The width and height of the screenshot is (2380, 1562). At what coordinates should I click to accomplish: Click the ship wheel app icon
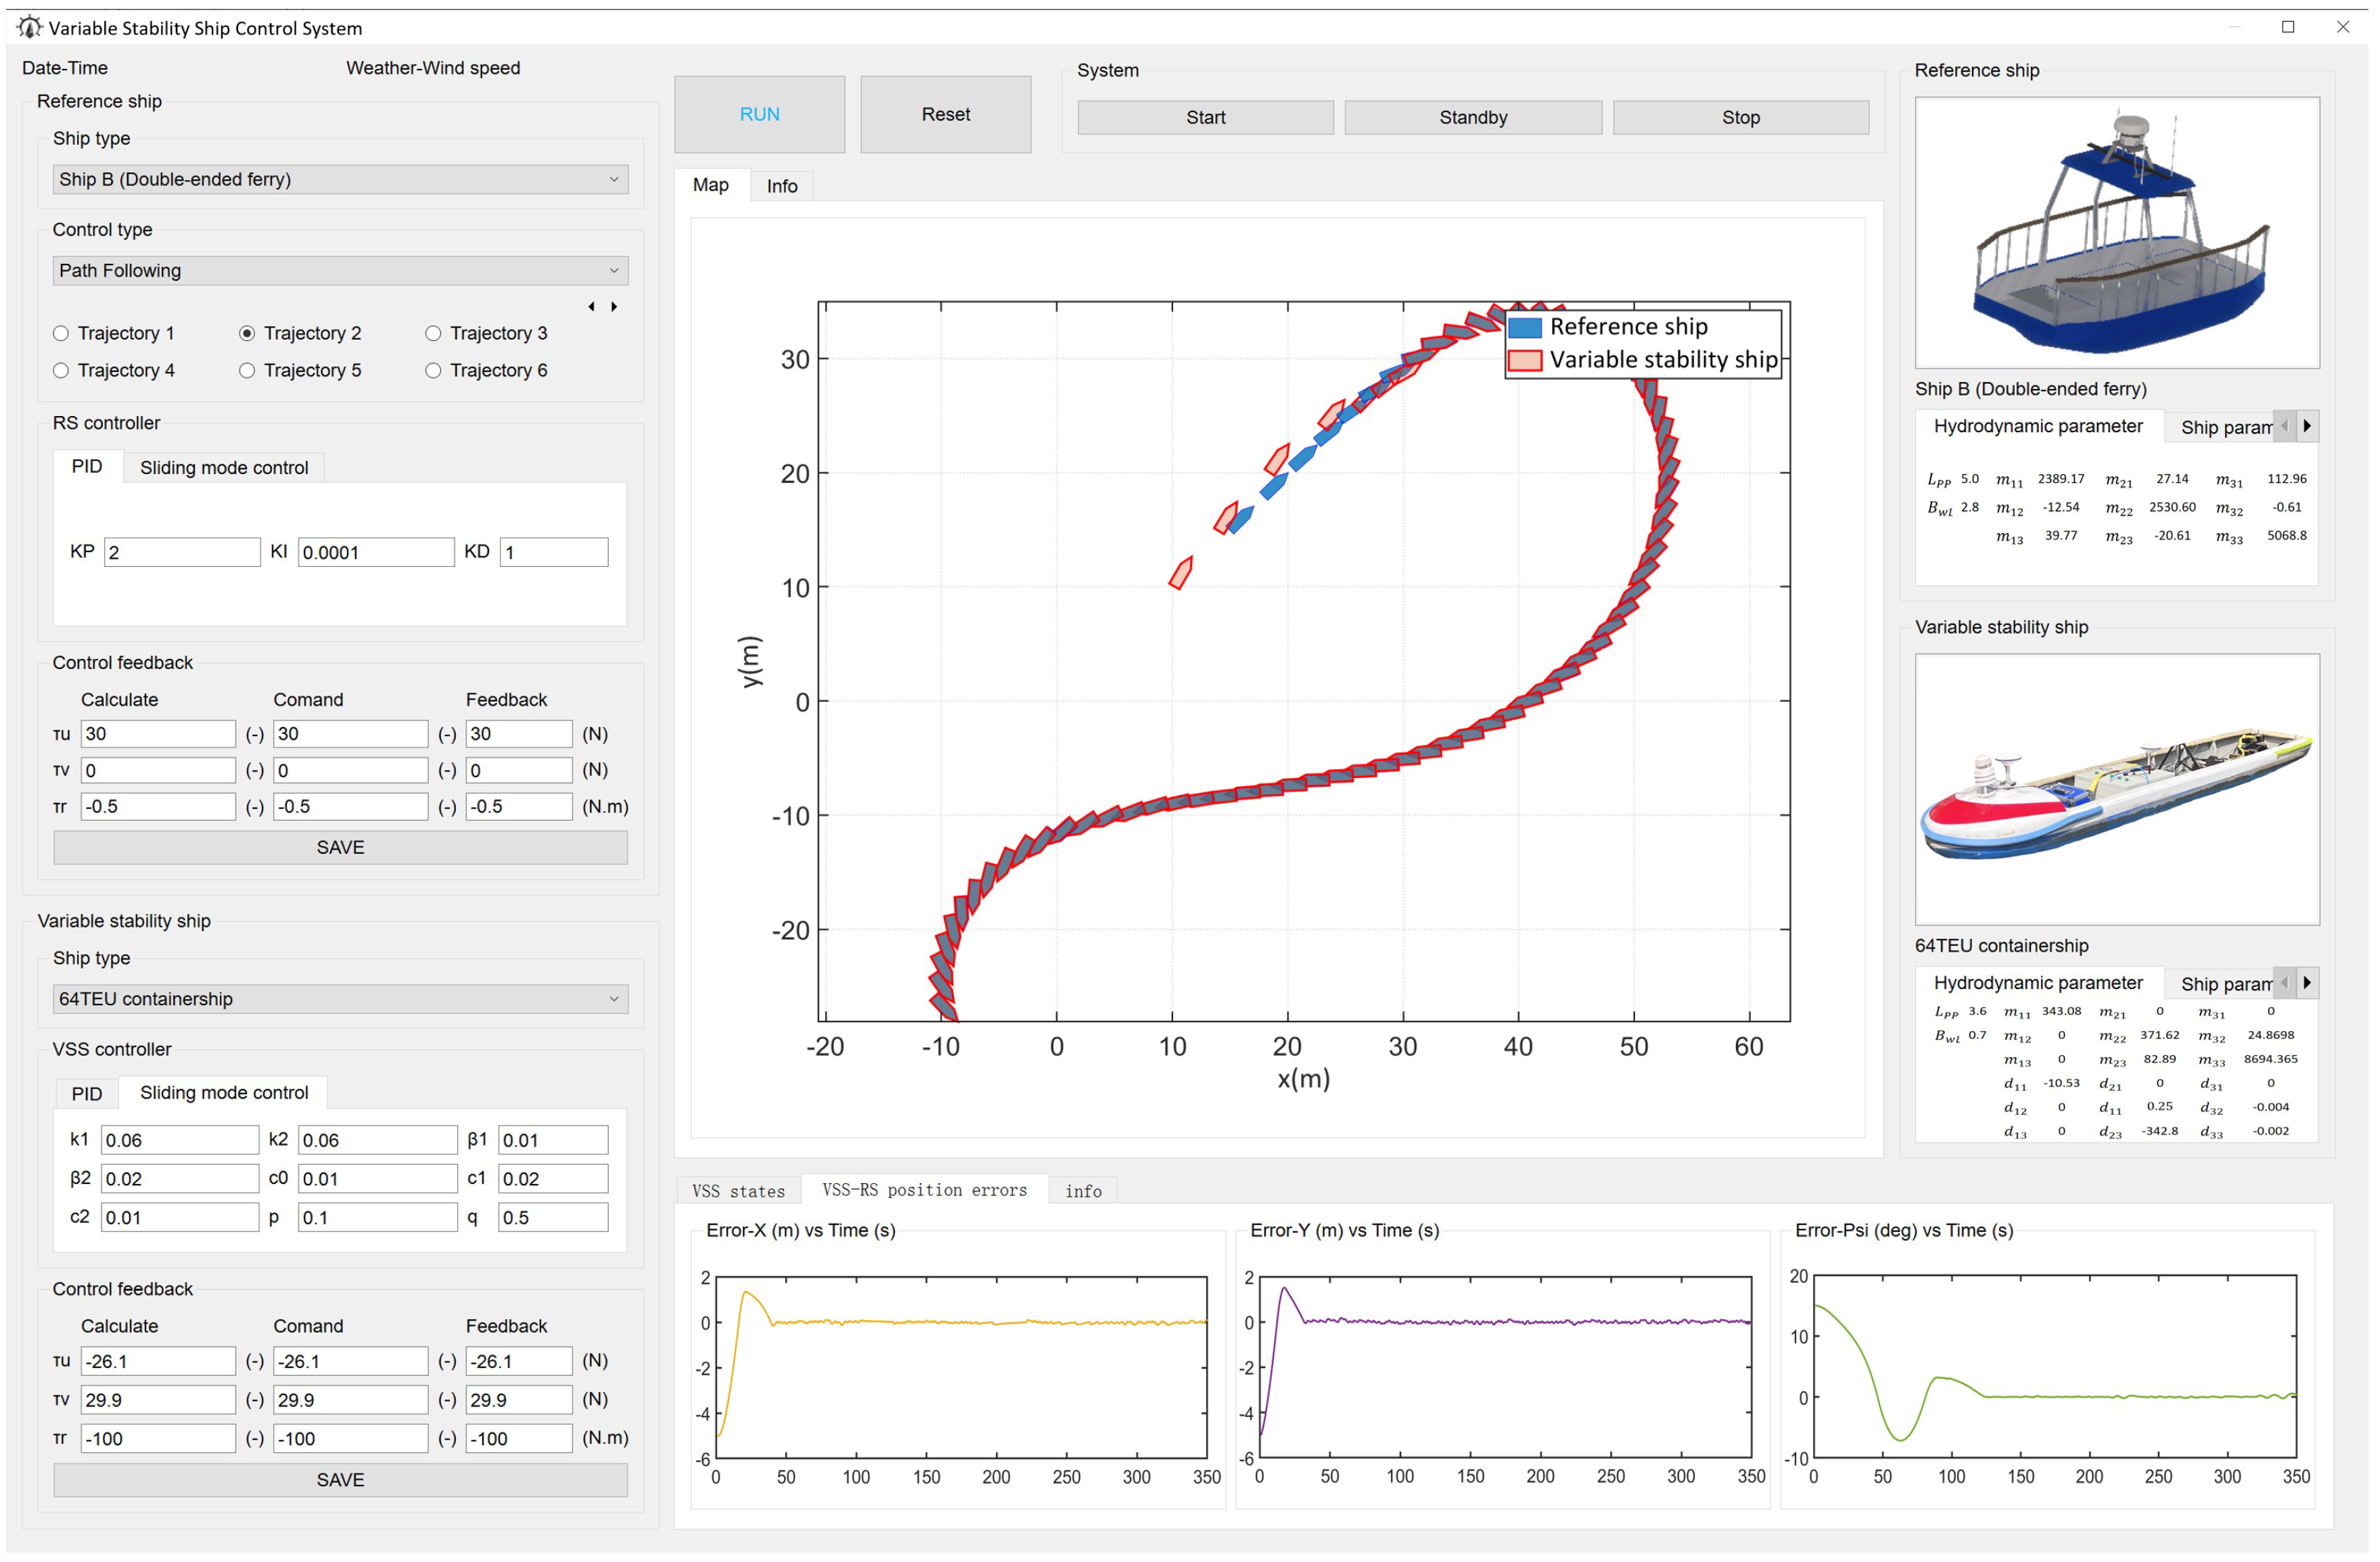coord(29,27)
